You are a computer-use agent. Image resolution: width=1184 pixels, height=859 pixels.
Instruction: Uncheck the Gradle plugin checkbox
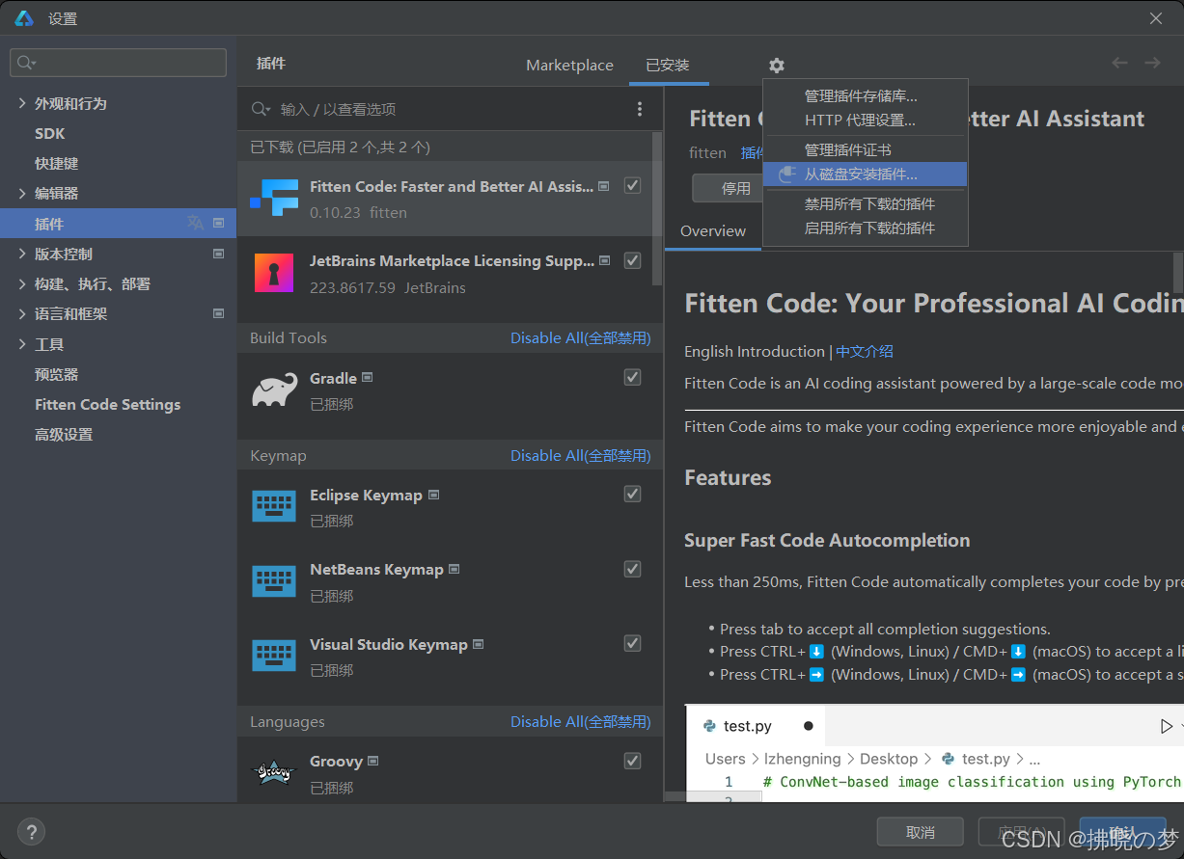pos(632,377)
